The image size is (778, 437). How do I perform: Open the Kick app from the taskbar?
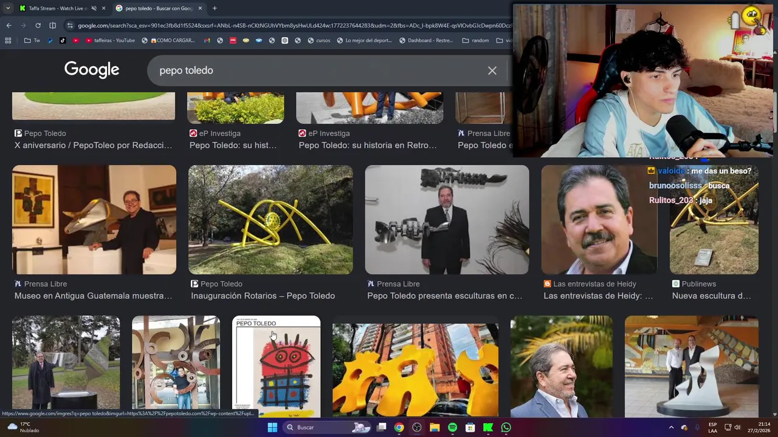pos(488,427)
